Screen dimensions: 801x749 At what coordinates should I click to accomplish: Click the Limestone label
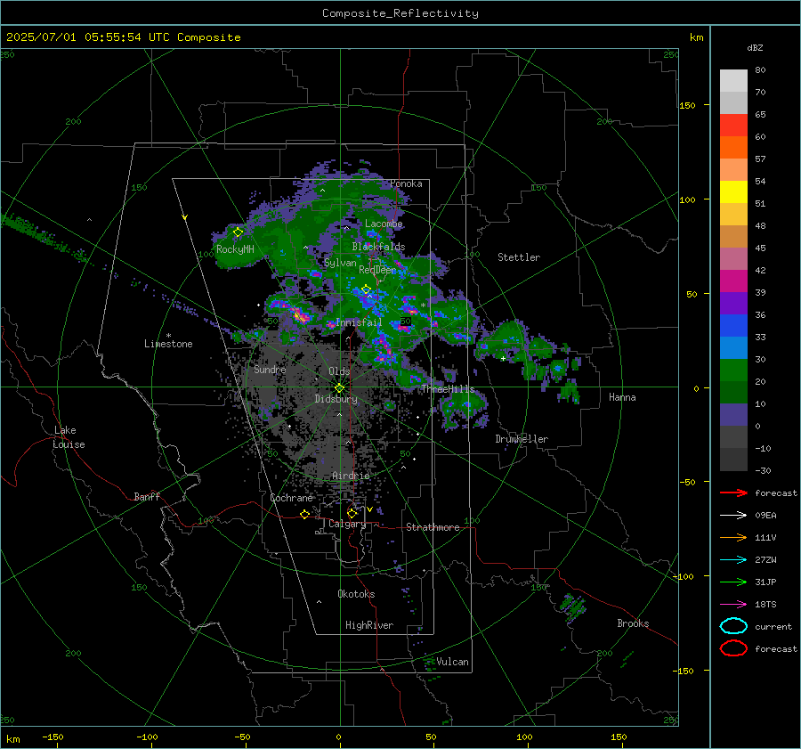click(x=168, y=344)
